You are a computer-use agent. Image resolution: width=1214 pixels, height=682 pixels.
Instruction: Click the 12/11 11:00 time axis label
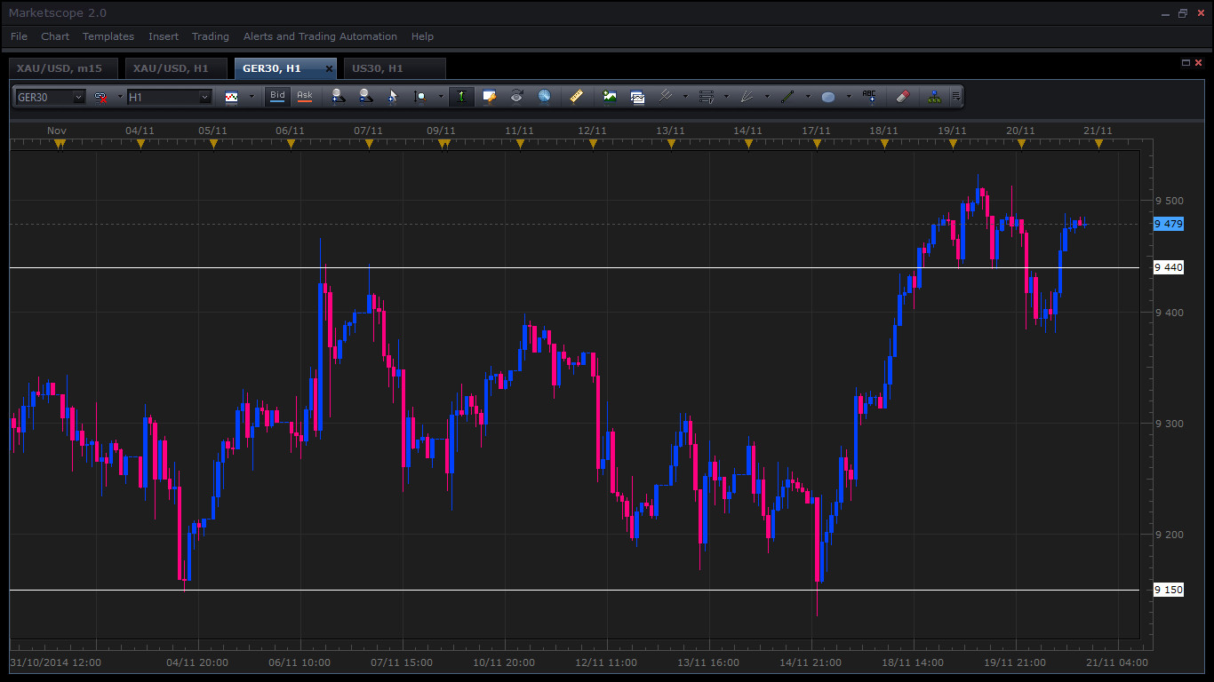pyautogui.click(x=606, y=662)
